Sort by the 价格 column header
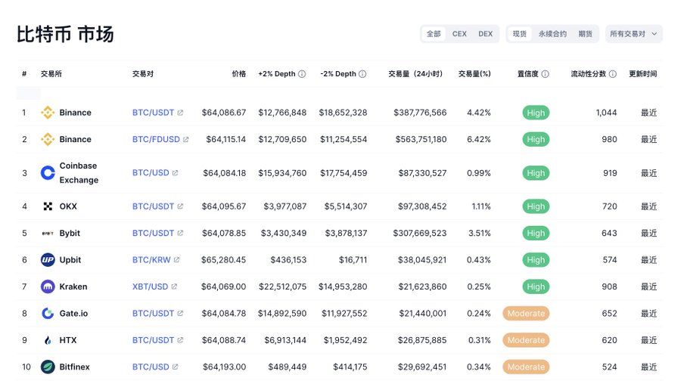Image resolution: width=681 pixels, height=387 pixels. [x=239, y=74]
